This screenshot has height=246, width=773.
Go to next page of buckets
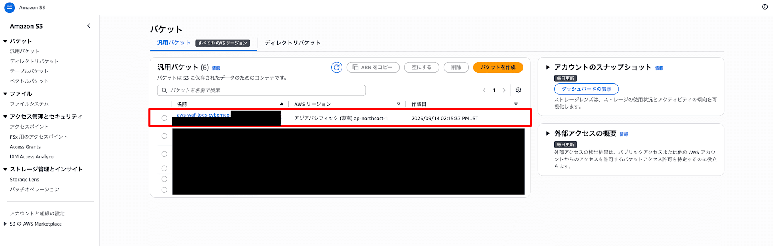[x=504, y=90]
